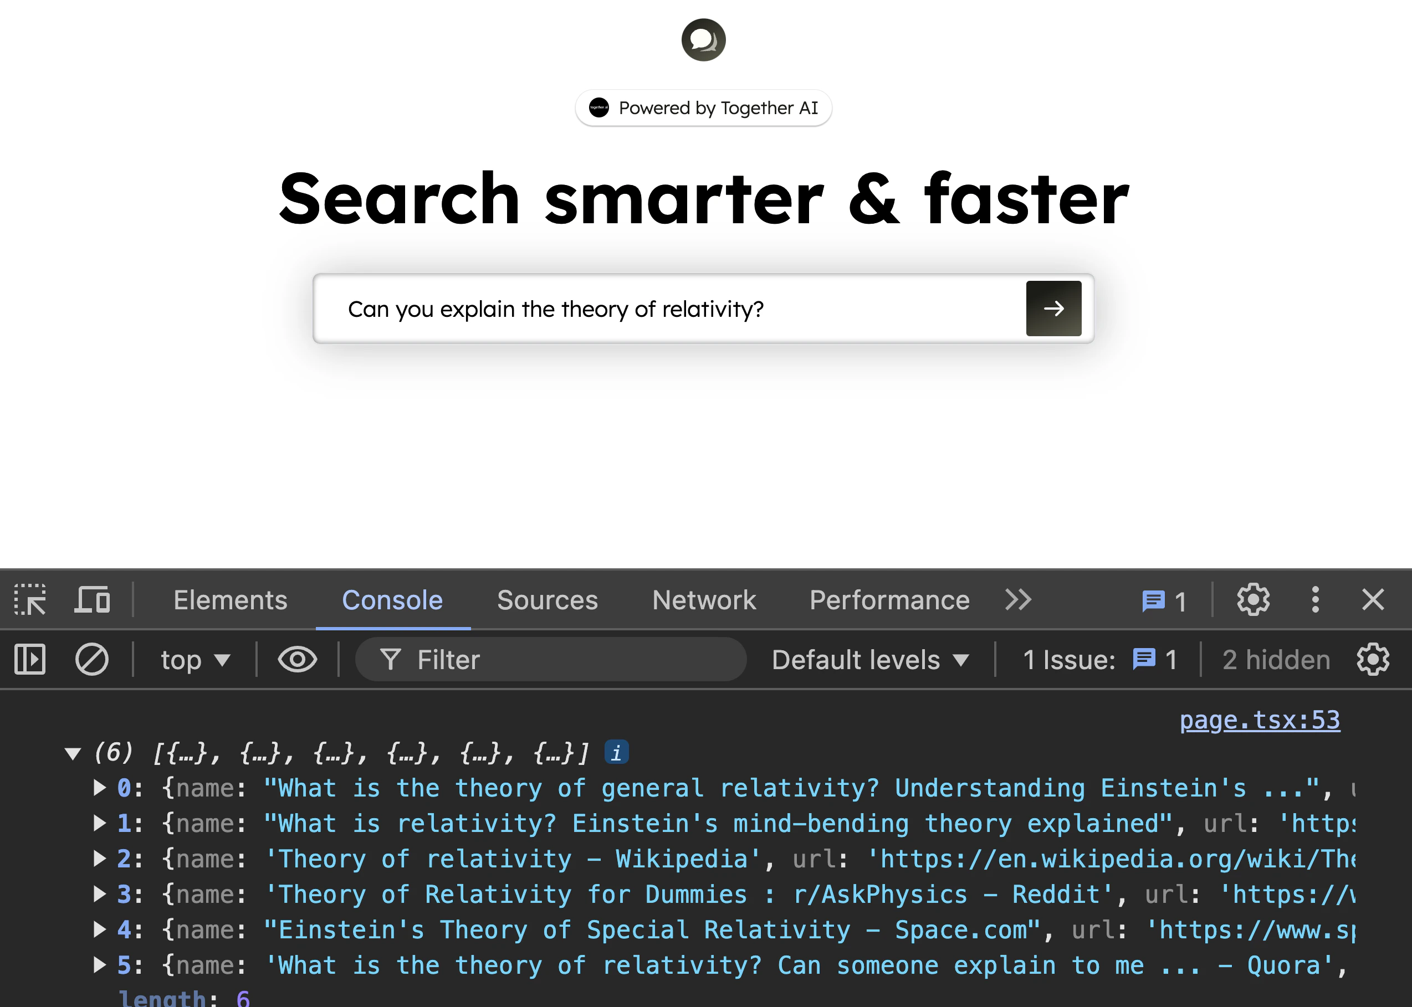1412x1007 pixels.
Task: Switch to the Network tab
Action: click(704, 600)
